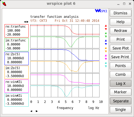Image resolution: width=134 pixels, height=117 pixels.
Task: Select the Single plot mode button
Action: point(120,110)
